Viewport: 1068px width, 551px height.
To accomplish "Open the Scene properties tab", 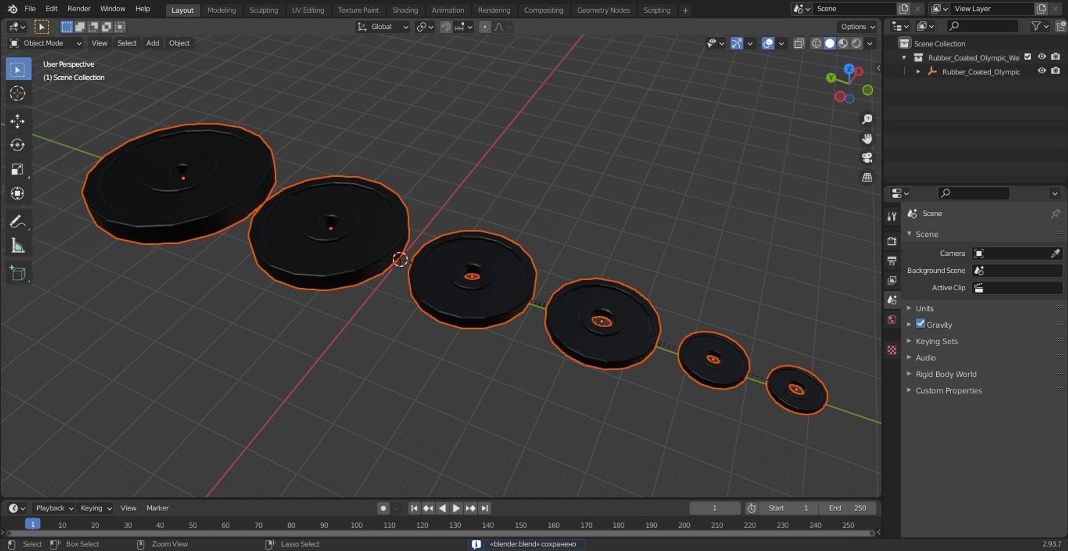I will tap(892, 300).
